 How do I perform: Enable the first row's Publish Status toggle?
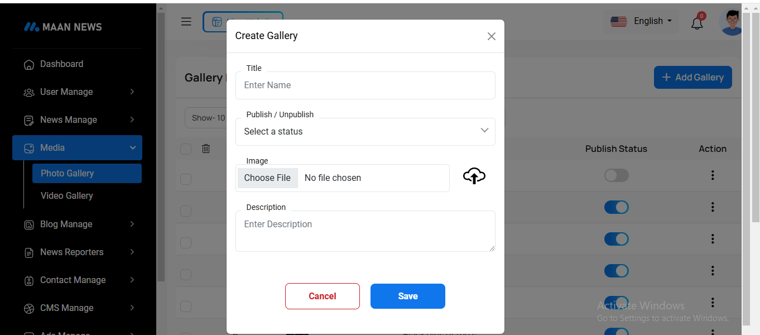tap(616, 176)
